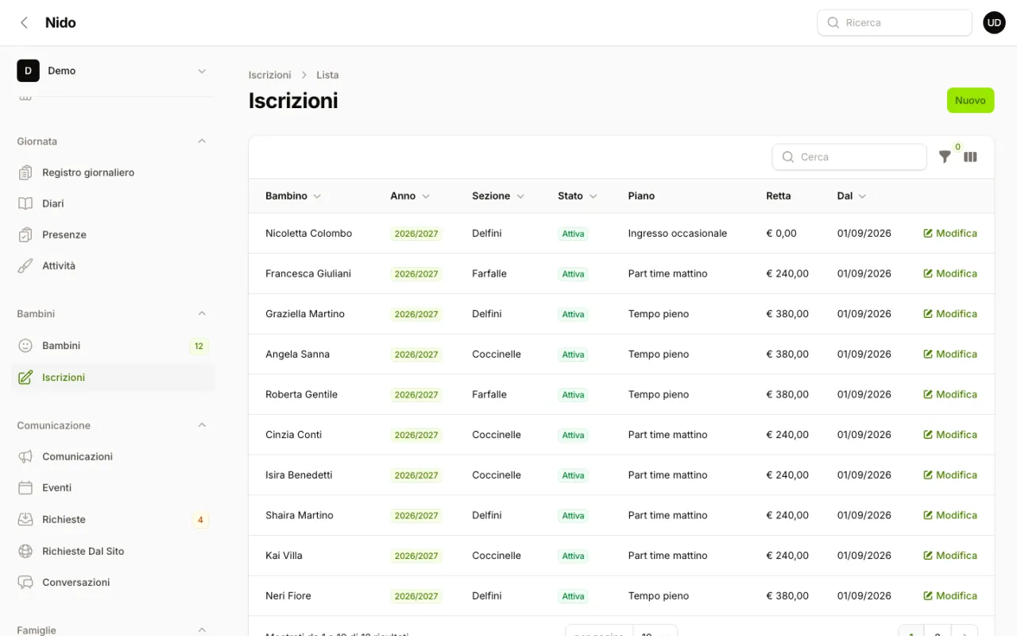Toggle table columns via the columns icon
1017x636 pixels.
(970, 157)
